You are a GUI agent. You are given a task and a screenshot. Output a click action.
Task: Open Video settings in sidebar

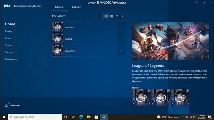pyautogui.click(x=8, y=38)
